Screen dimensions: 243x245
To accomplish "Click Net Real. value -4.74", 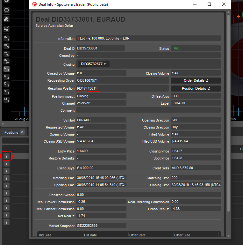I will coord(101,216).
